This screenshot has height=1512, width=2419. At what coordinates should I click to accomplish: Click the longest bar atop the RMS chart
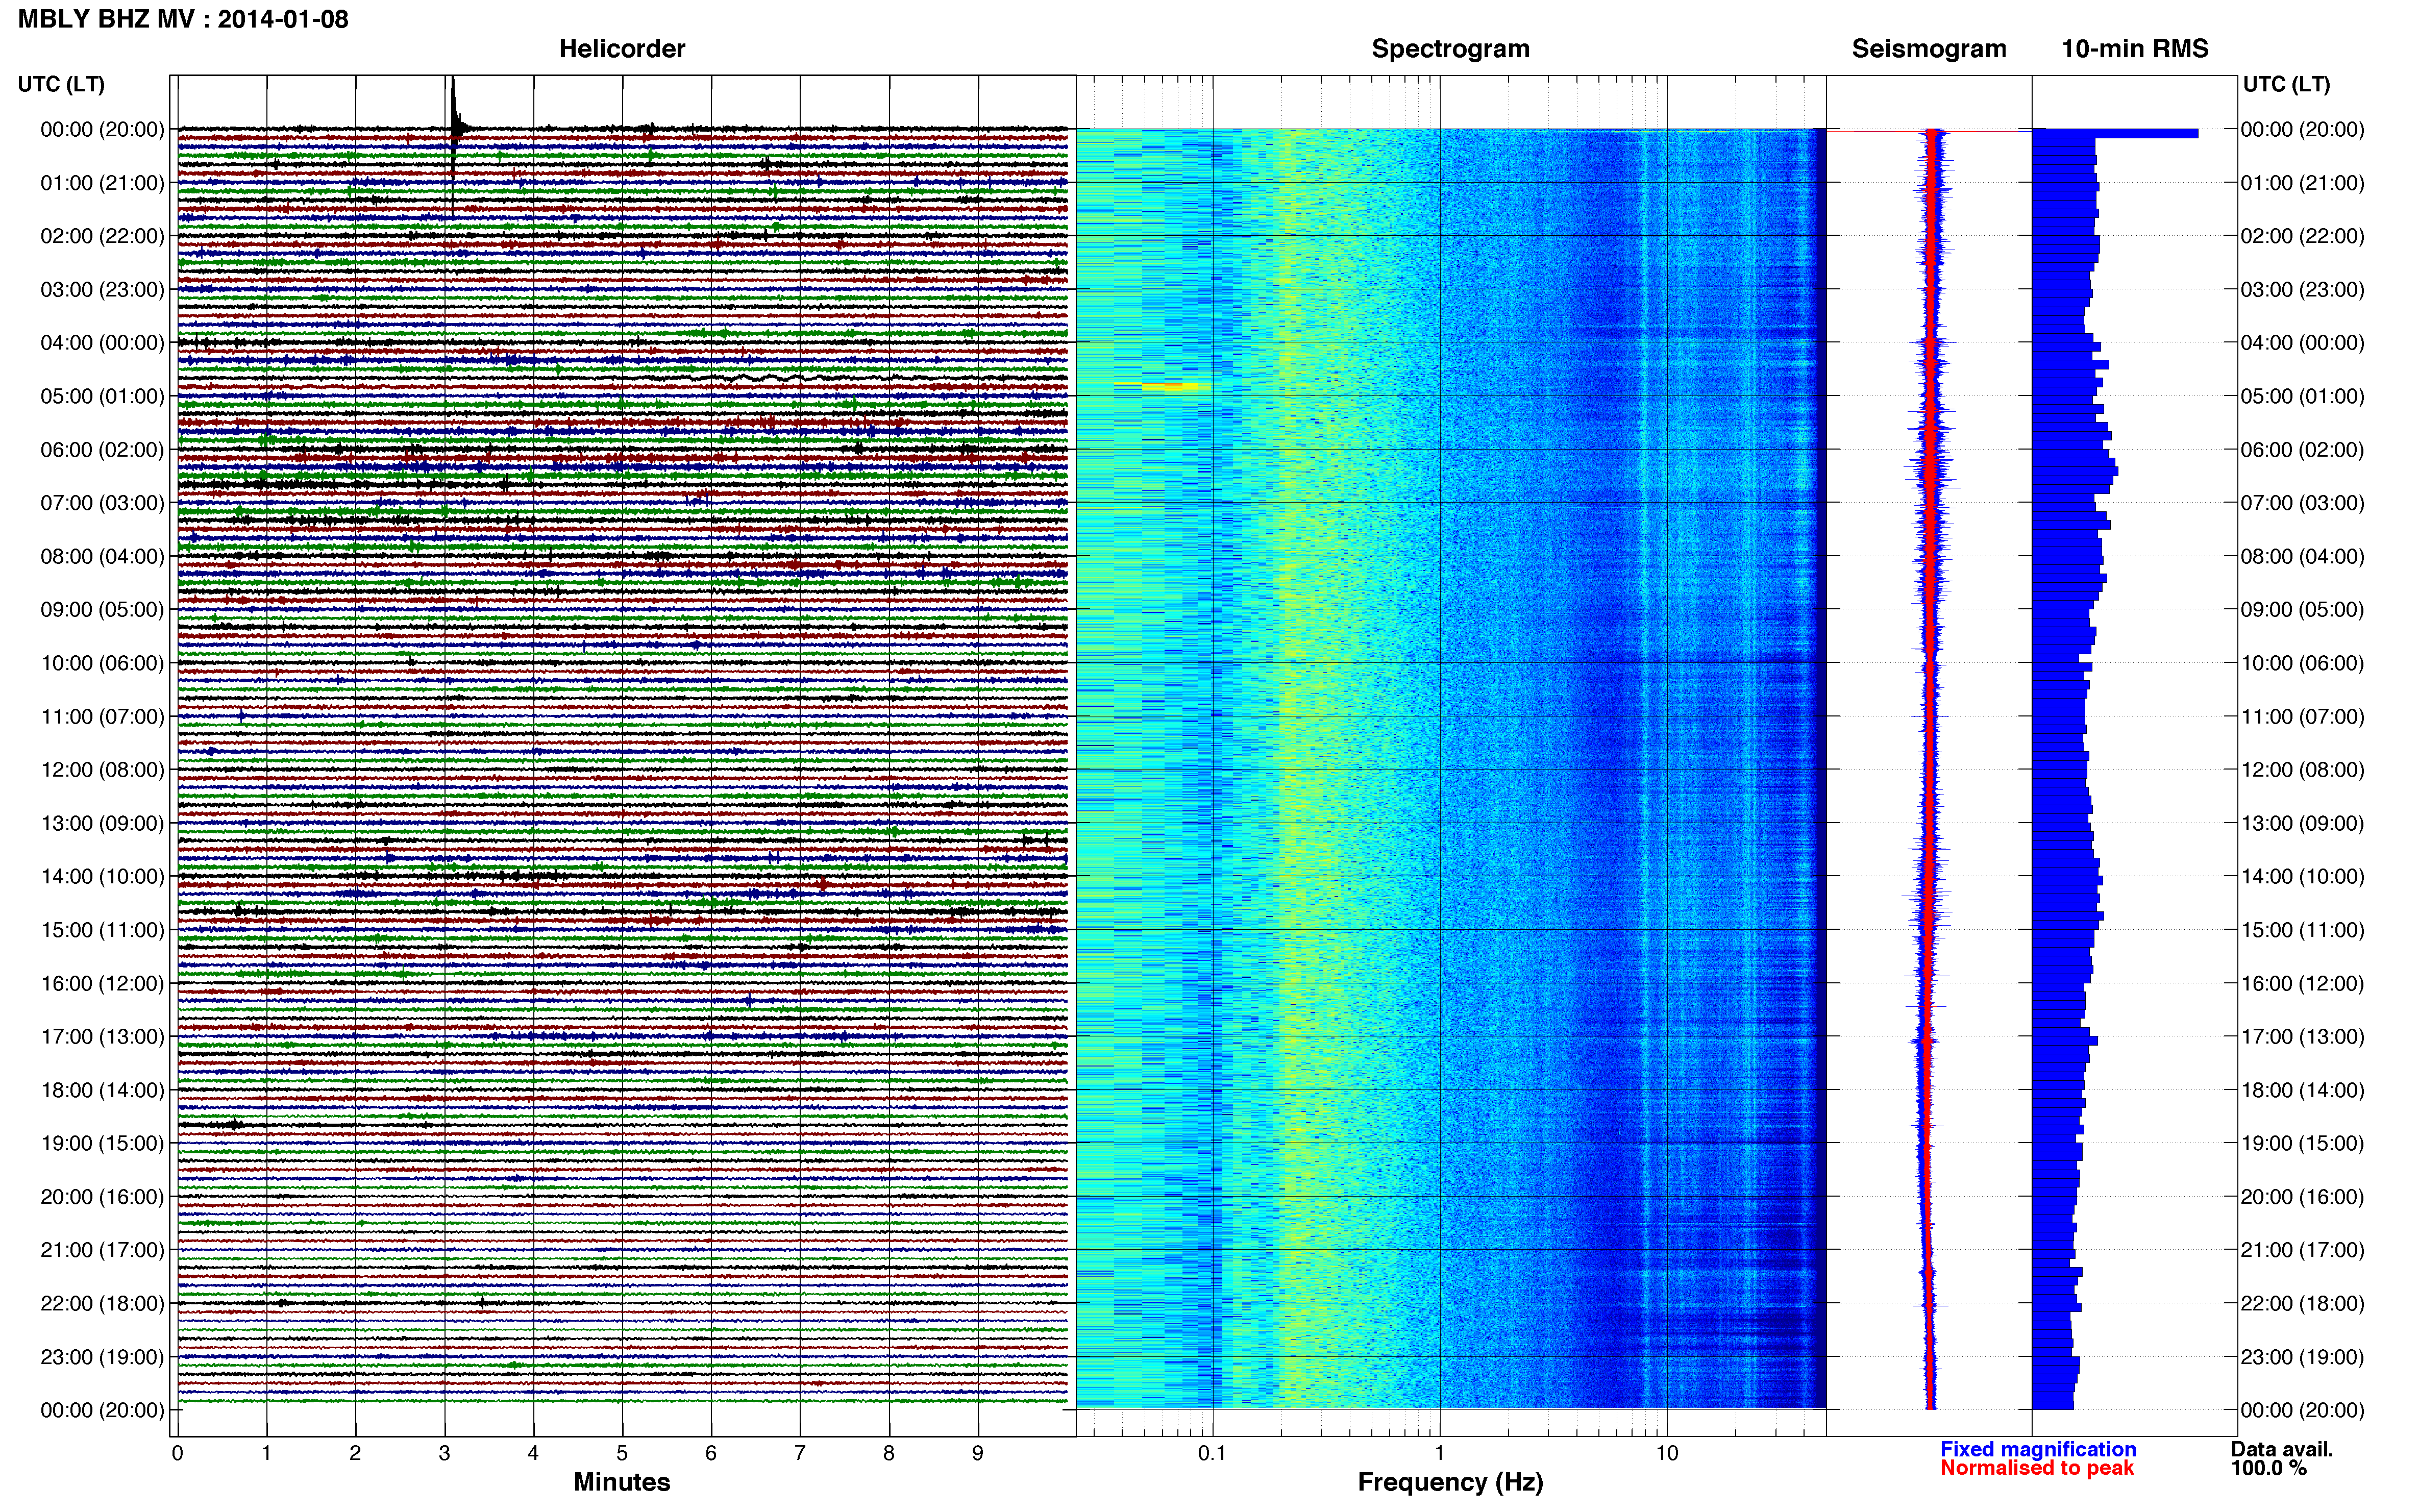click(2115, 133)
